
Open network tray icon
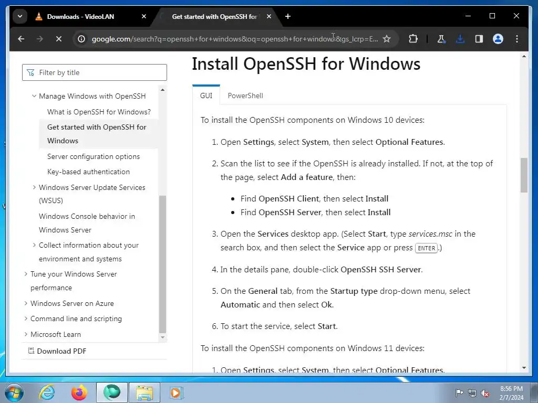tap(472, 393)
